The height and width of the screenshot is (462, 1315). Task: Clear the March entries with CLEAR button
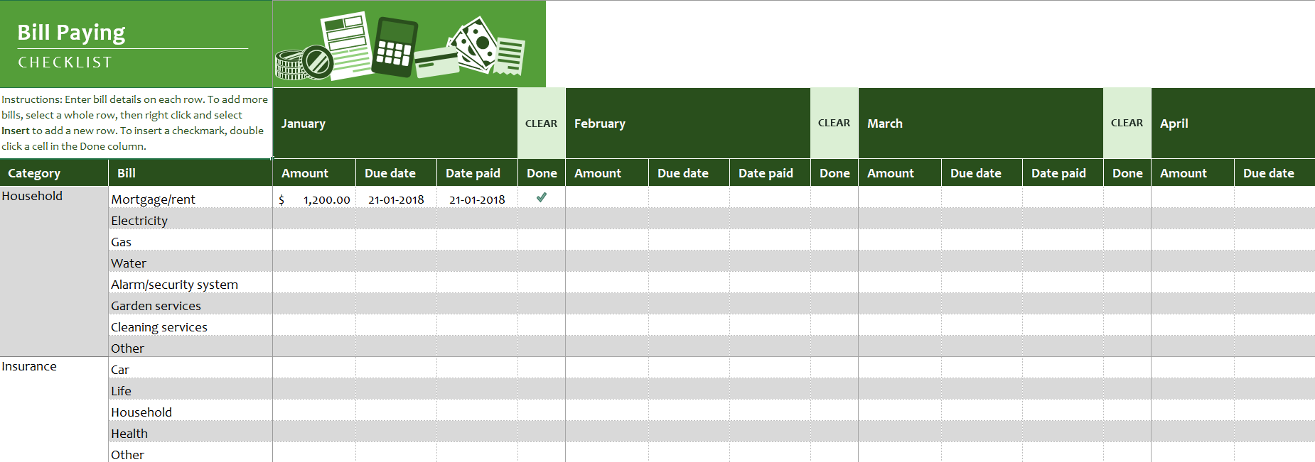[1127, 123]
